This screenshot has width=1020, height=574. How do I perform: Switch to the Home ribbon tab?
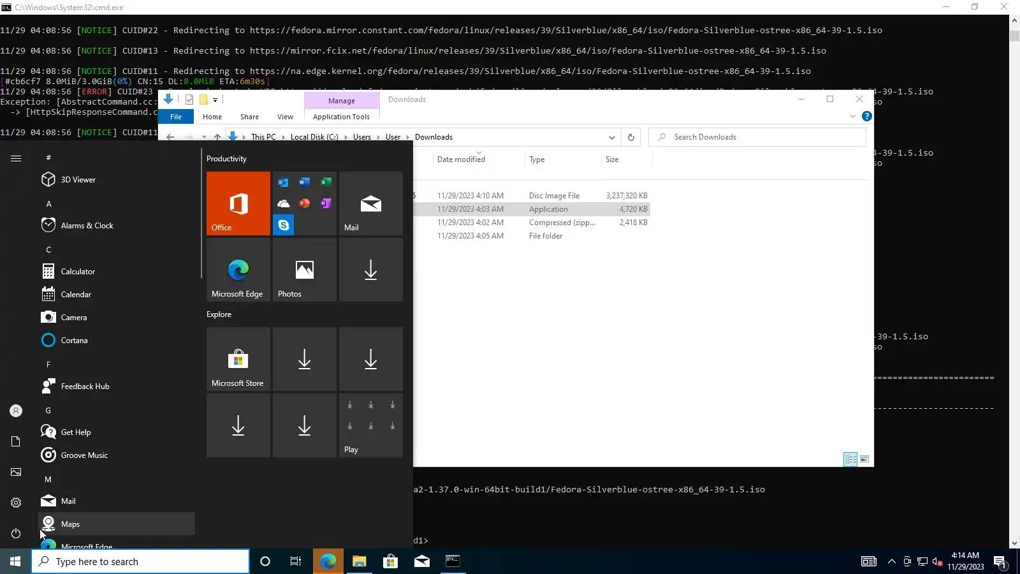pyautogui.click(x=212, y=117)
